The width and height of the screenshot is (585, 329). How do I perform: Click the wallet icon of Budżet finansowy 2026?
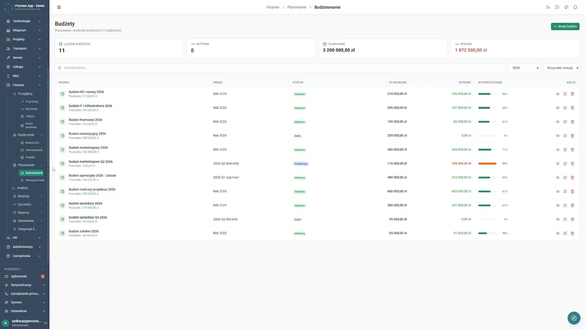point(62,122)
